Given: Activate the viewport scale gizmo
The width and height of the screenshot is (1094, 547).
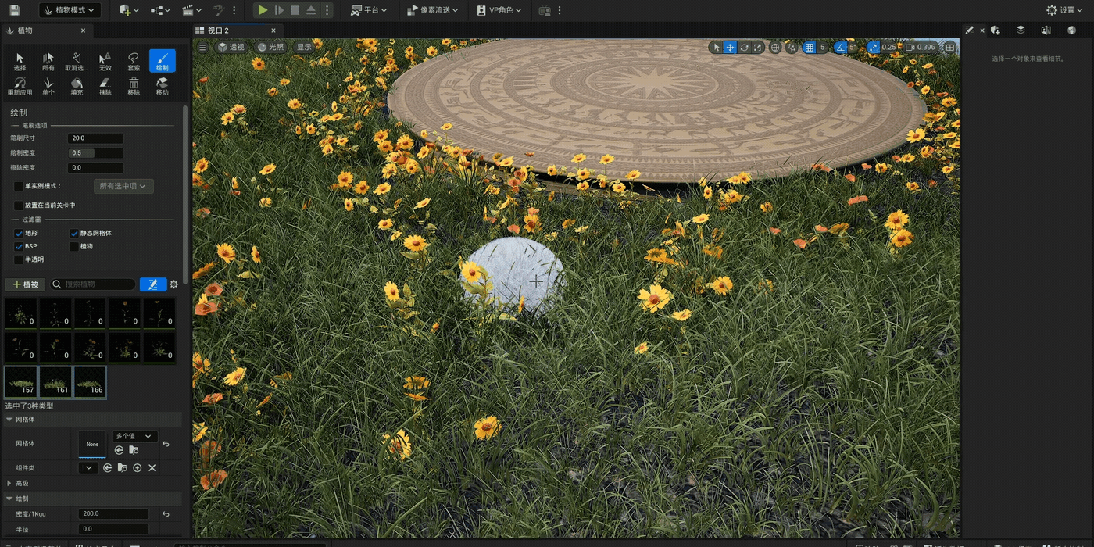Looking at the screenshot, I should [x=757, y=48].
